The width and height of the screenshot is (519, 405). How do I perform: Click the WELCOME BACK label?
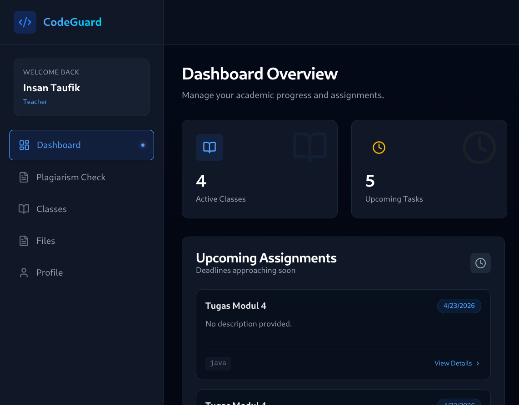pos(51,72)
